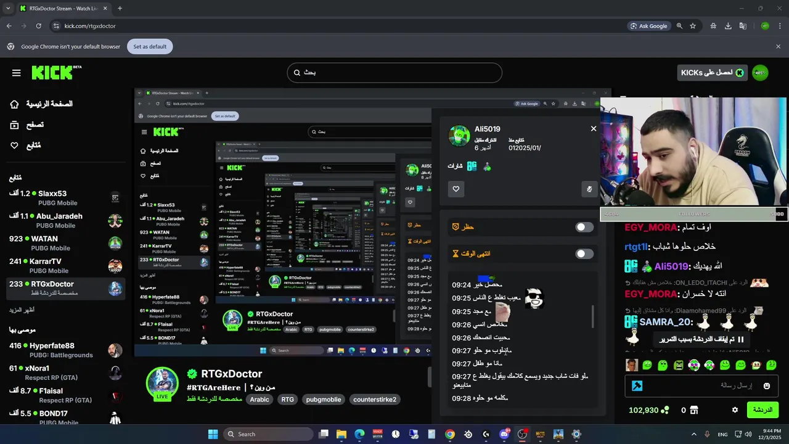Open moderator tools icon in chat input

[637, 386]
